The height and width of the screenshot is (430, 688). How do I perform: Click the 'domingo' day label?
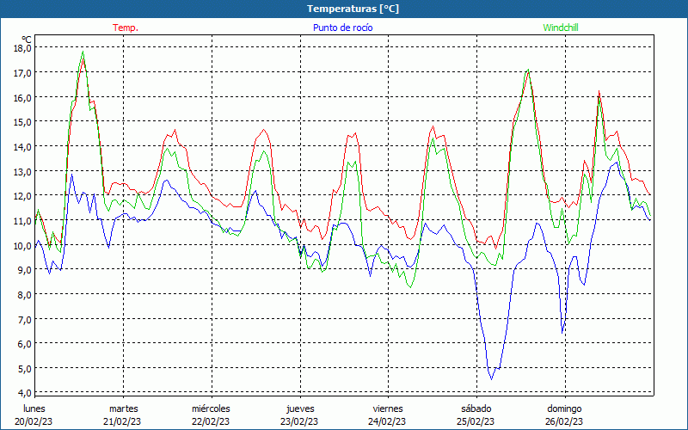point(564,408)
